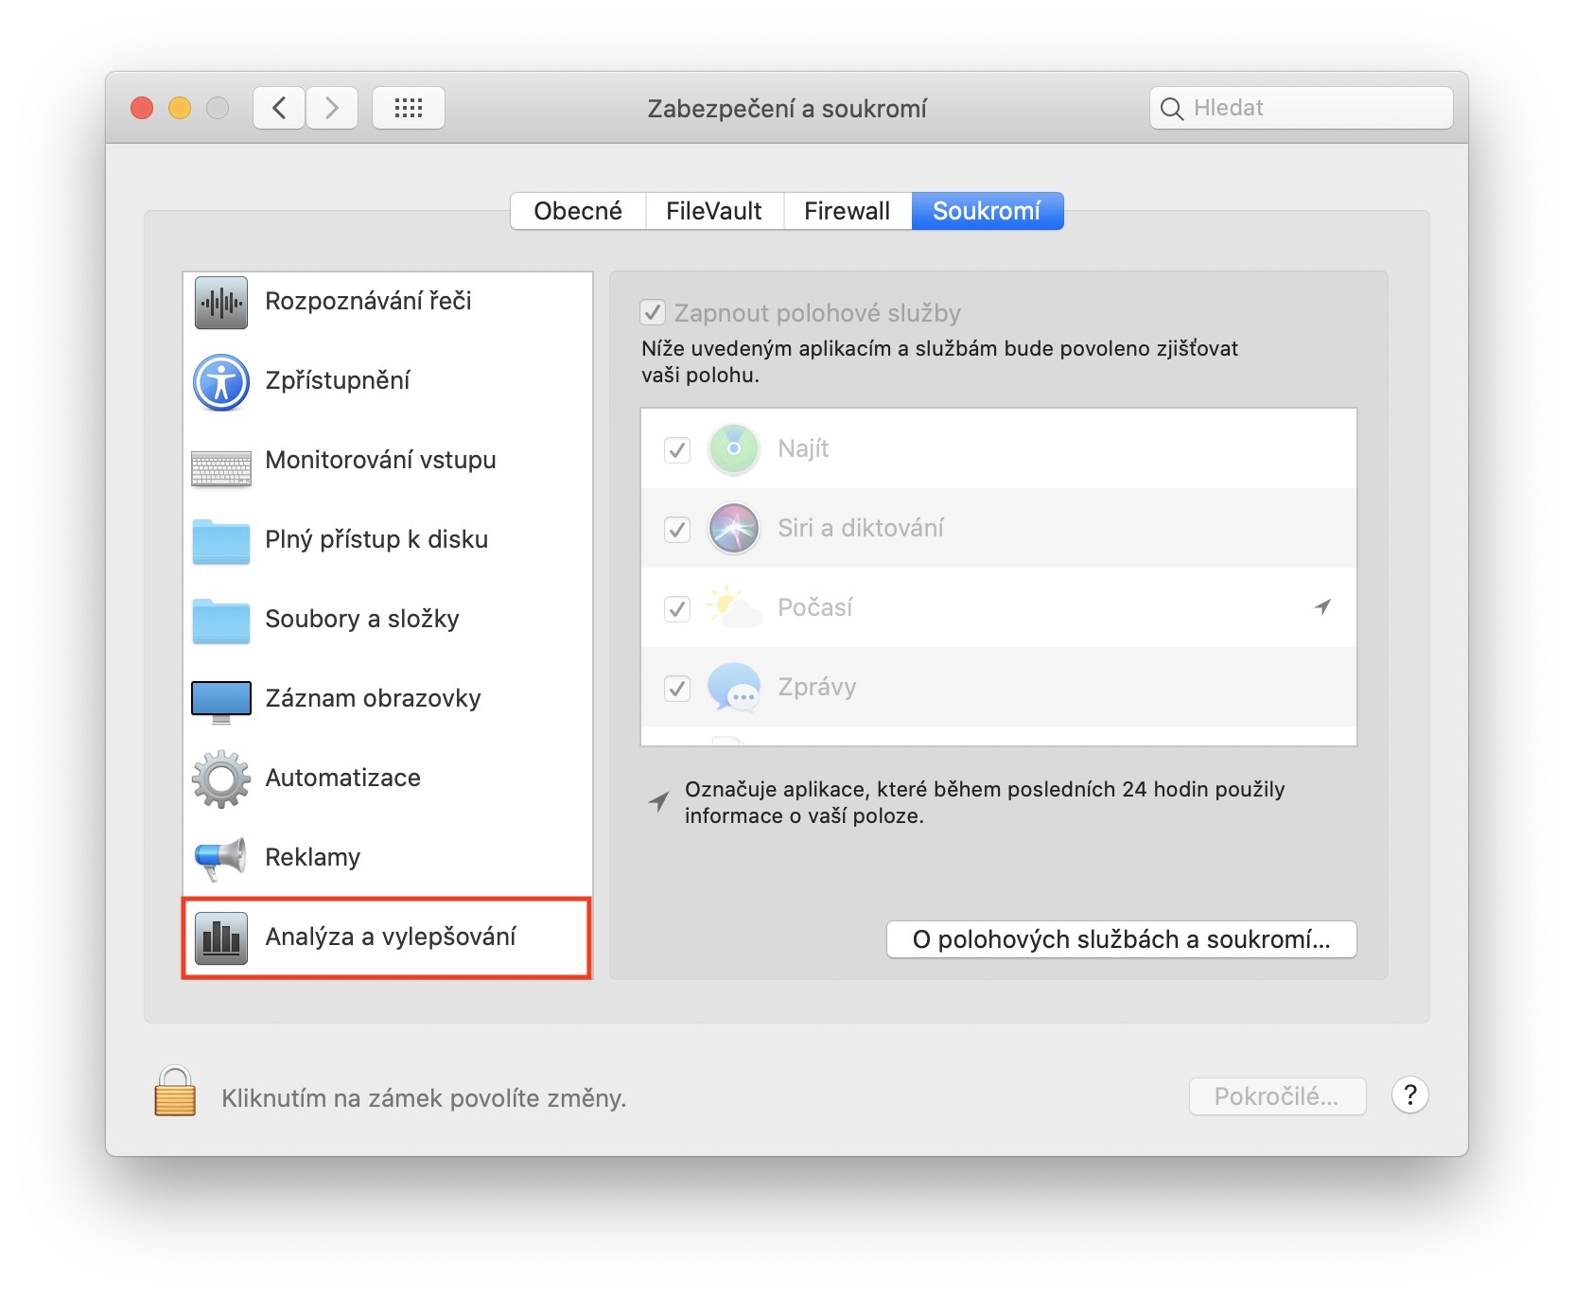
Task: Click the Zprávy app name
Action: [817, 688]
